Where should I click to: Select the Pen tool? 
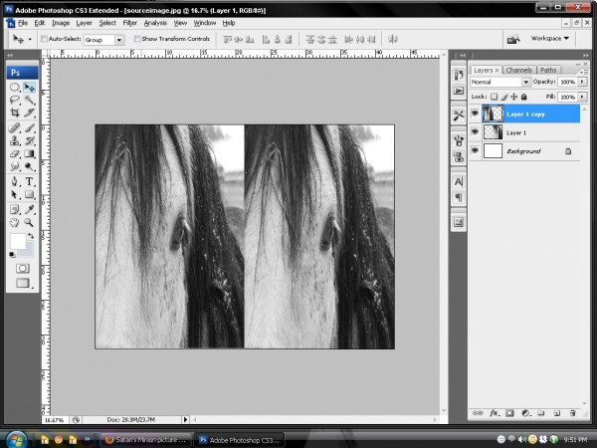click(x=15, y=182)
